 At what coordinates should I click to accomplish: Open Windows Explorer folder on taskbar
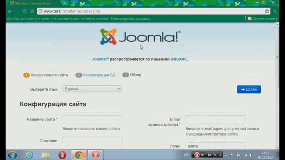tap(45, 155)
